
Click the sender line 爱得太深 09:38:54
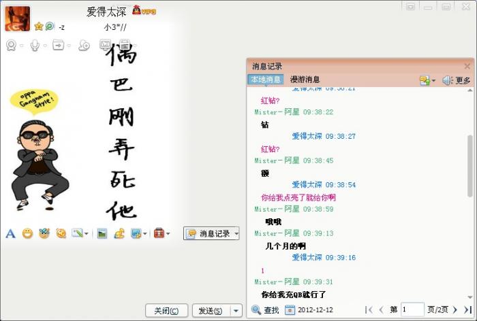pyautogui.click(x=324, y=185)
